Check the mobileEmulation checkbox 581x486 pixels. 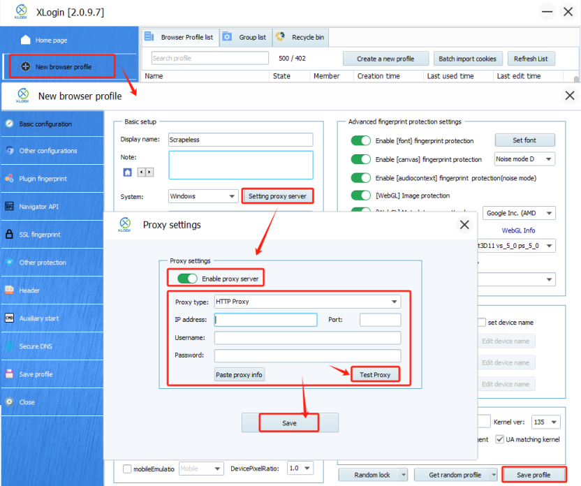coord(127,469)
